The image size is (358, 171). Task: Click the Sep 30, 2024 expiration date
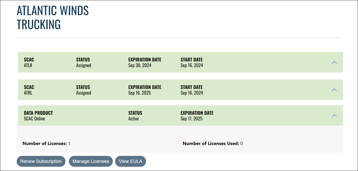tap(140, 65)
